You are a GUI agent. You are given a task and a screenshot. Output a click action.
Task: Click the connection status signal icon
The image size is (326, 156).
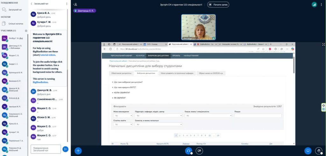314,4
